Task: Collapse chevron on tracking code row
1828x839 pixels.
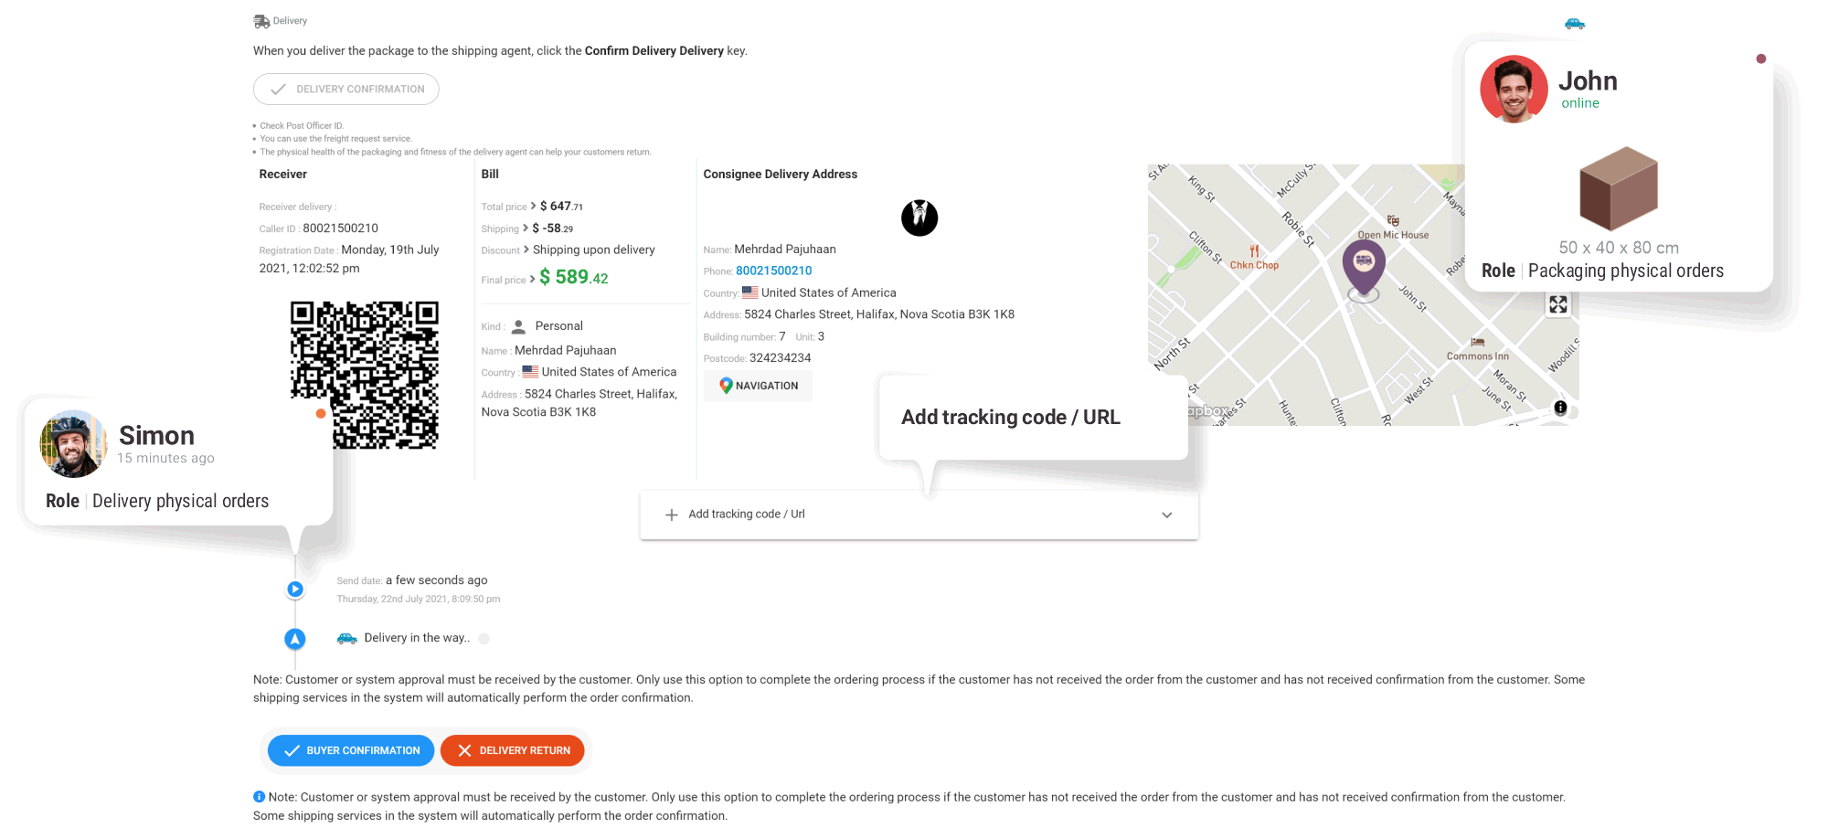Action: pyautogui.click(x=1167, y=515)
